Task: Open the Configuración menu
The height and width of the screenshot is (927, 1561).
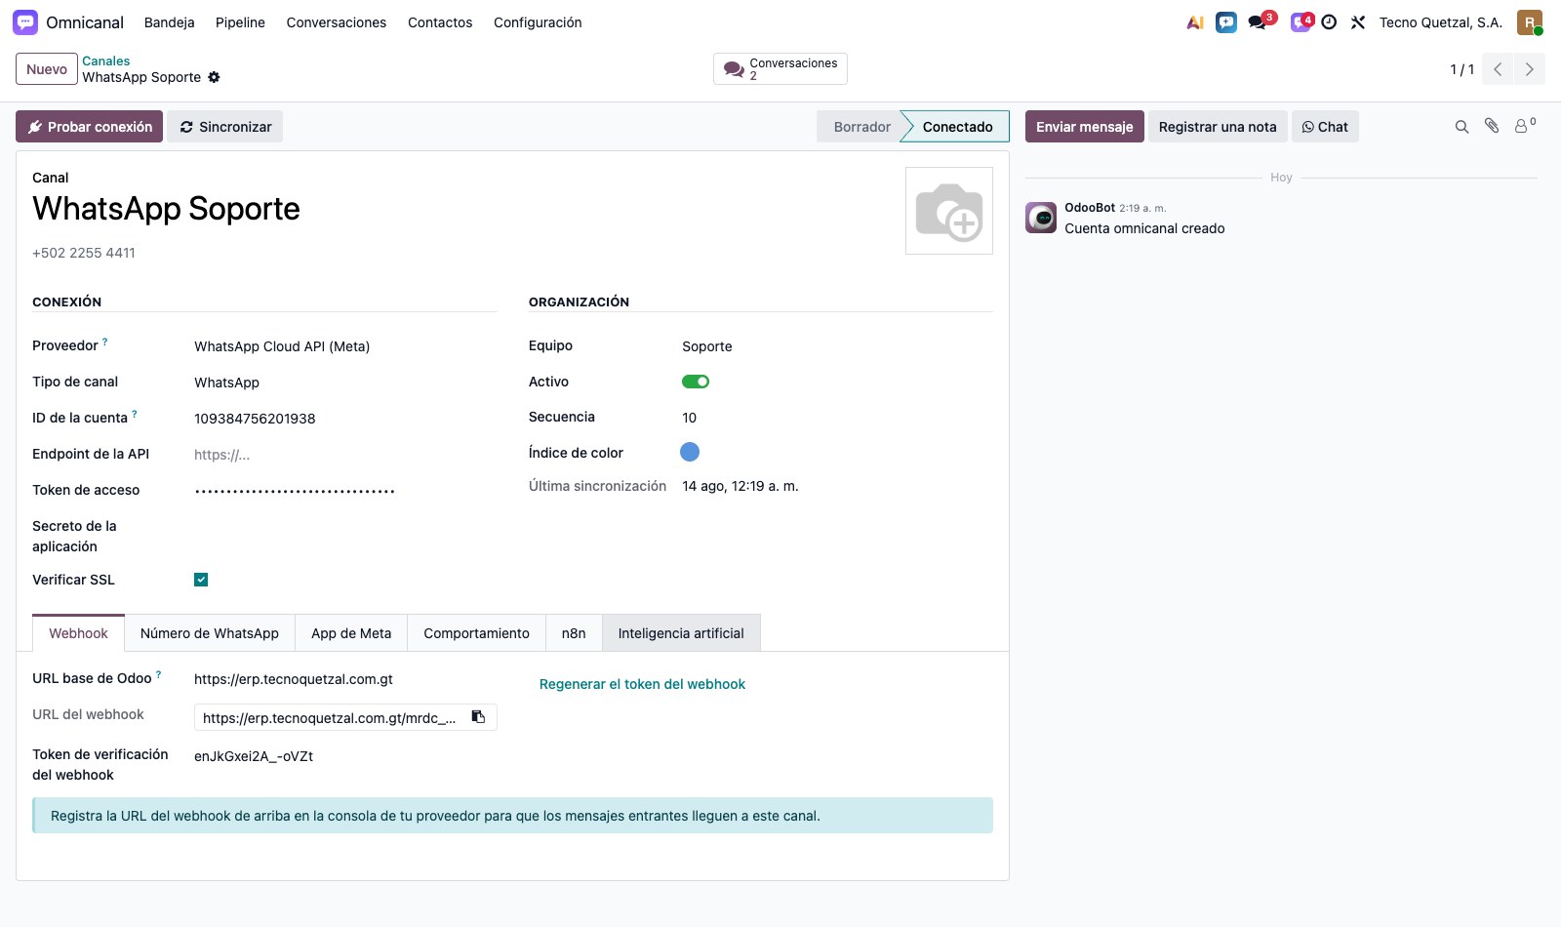Action: pyautogui.click(x=538, y=22)
